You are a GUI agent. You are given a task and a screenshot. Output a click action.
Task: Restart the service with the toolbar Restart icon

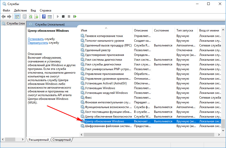(x=75, y=16)
